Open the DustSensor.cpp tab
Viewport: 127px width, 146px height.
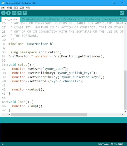(x=72, y=19)
